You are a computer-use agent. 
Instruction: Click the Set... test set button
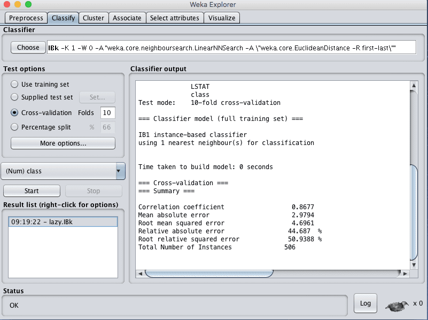coord(97,97)
